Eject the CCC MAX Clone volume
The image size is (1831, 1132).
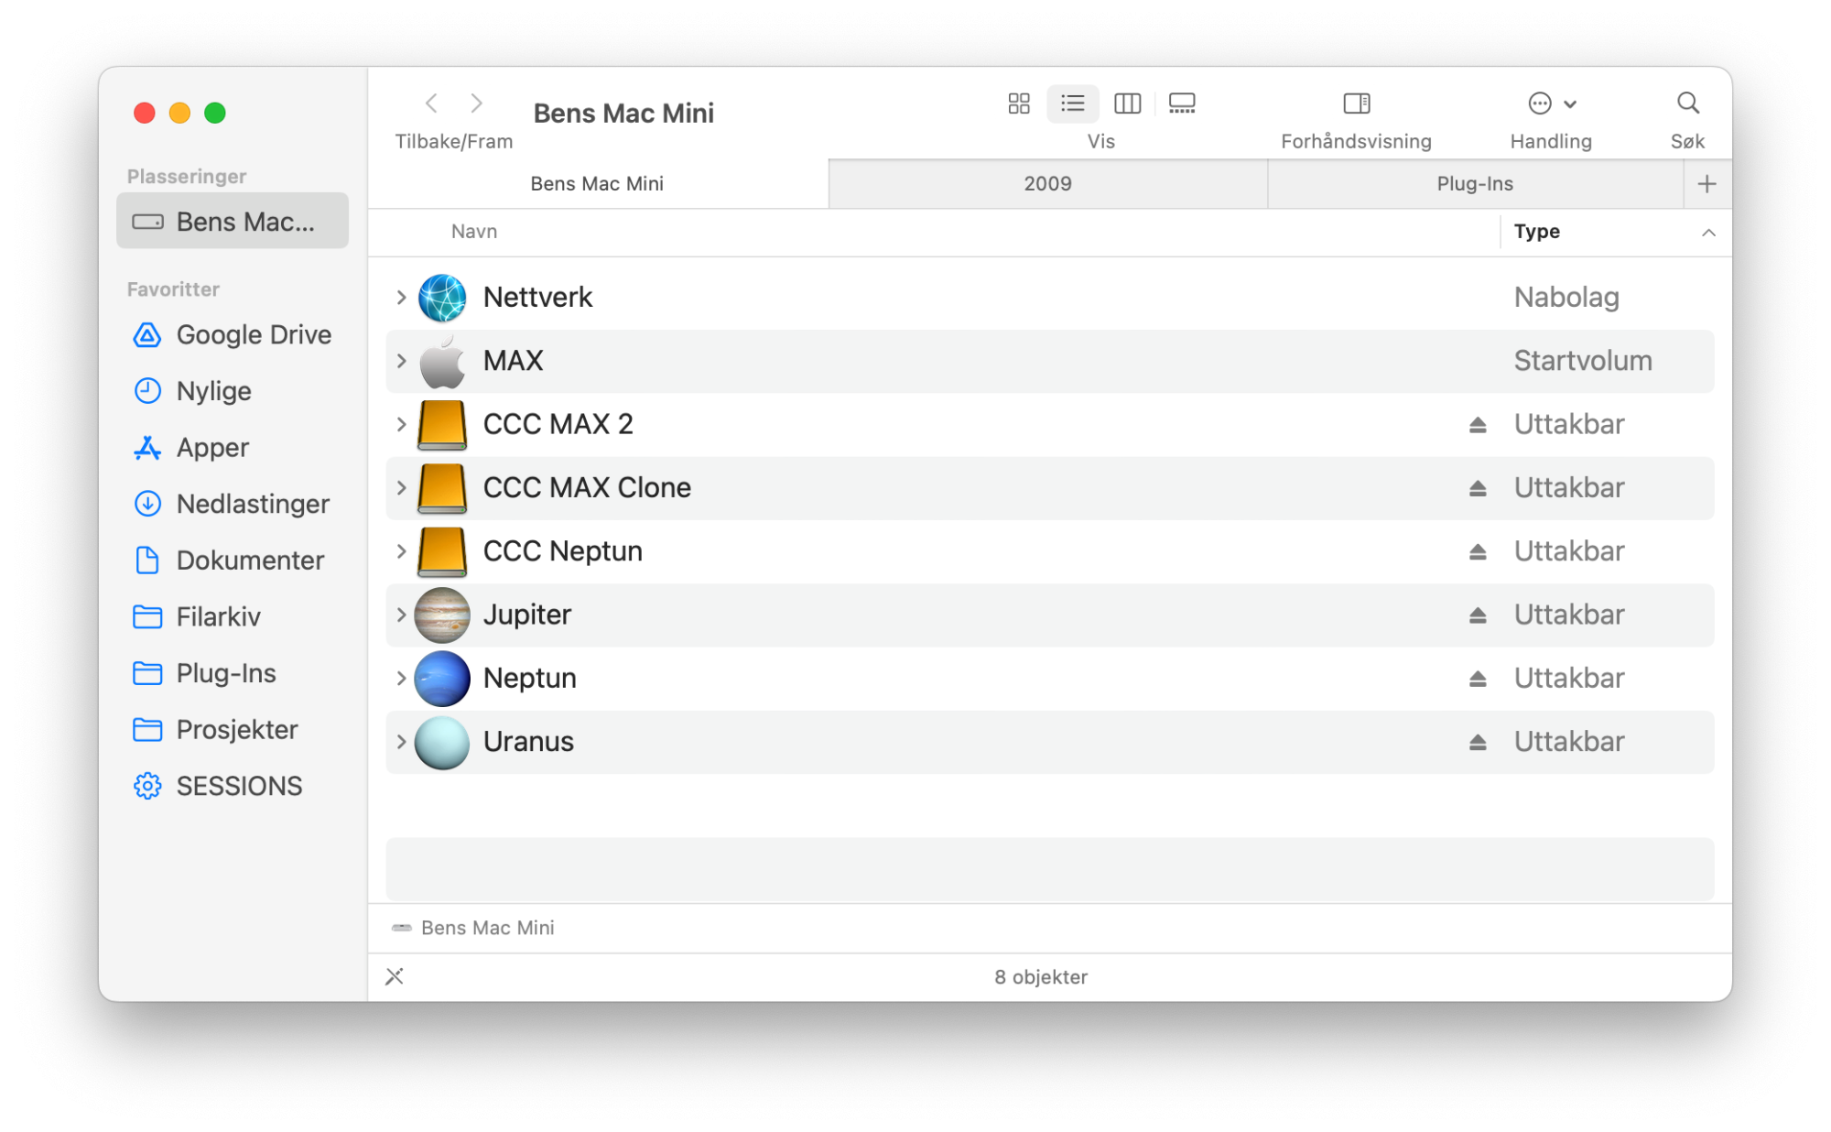point(1478,488)
